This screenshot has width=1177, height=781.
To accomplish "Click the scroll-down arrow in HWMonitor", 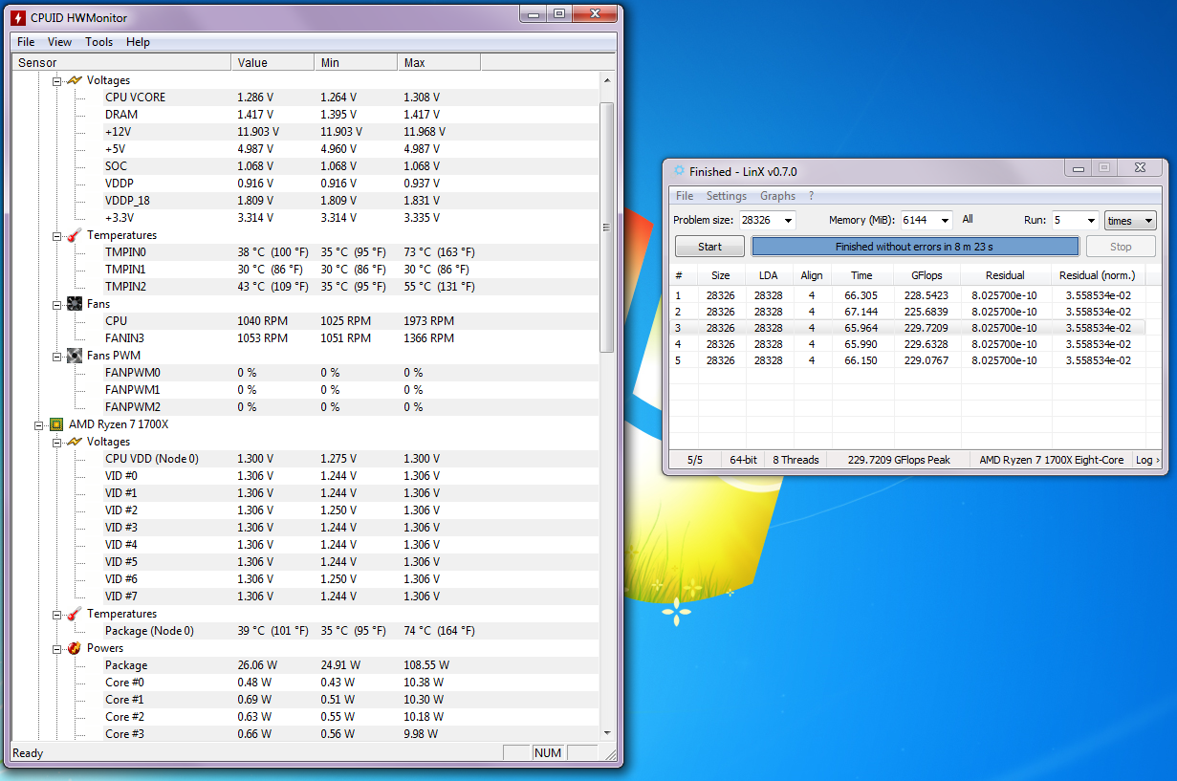I will [606, 733].
